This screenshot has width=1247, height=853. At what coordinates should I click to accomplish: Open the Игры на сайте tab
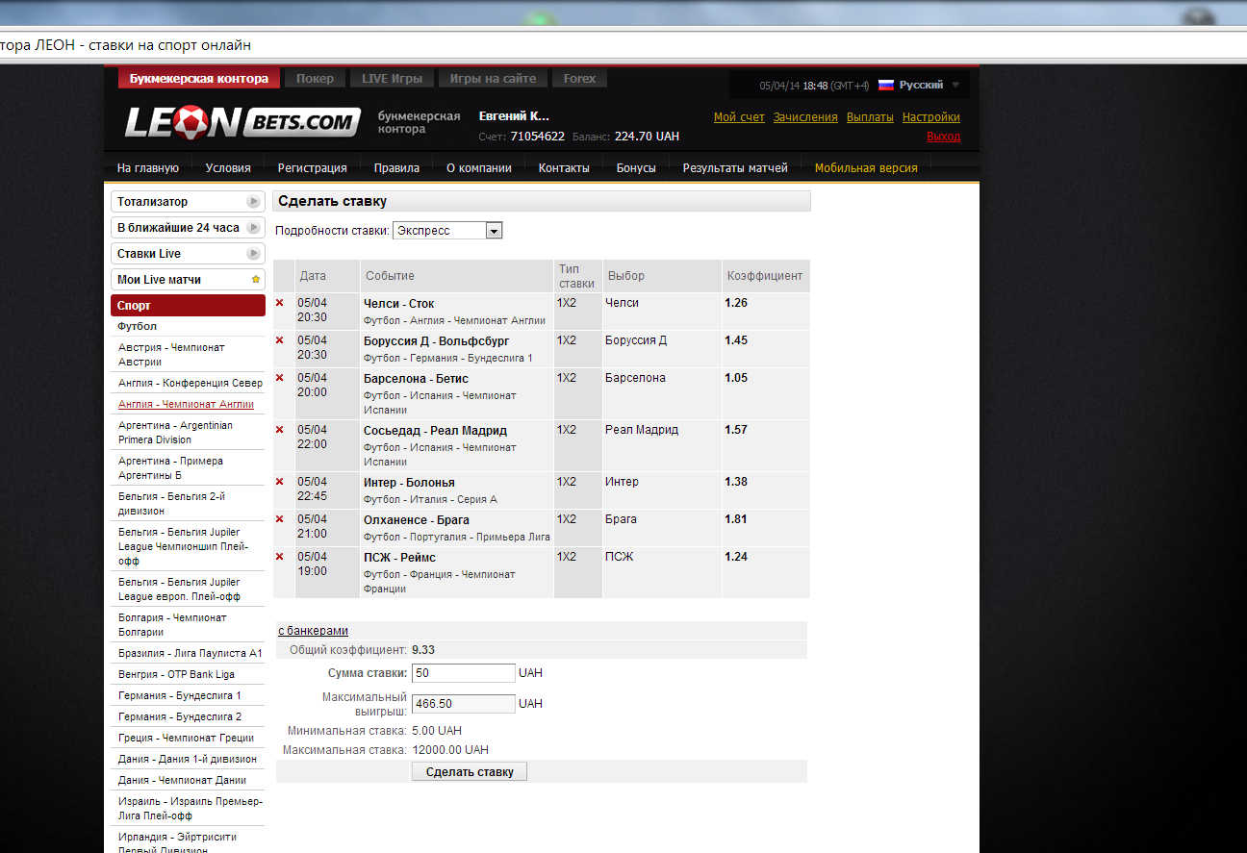494,79
